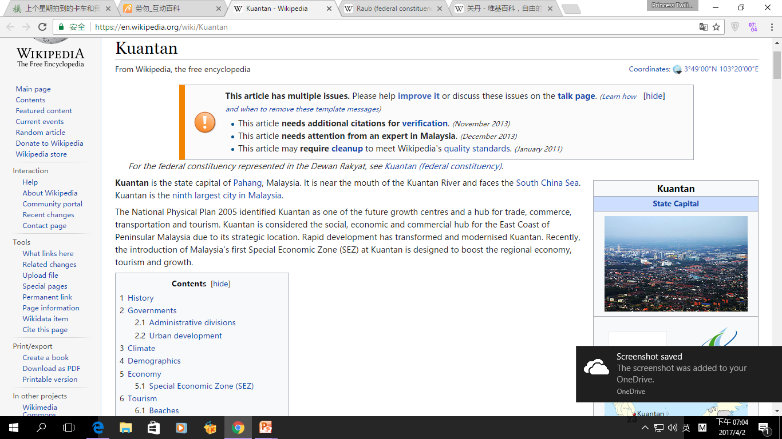
Task: Click the globe icon beside Coordinates
Action: pos(677,70)
